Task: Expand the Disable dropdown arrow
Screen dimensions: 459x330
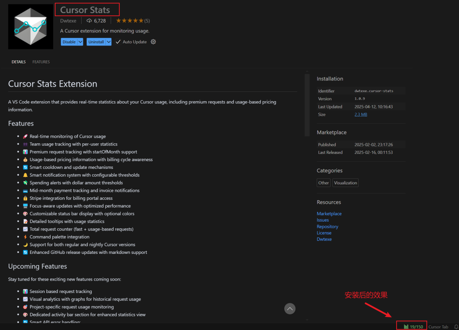Action: pos(80,42)
